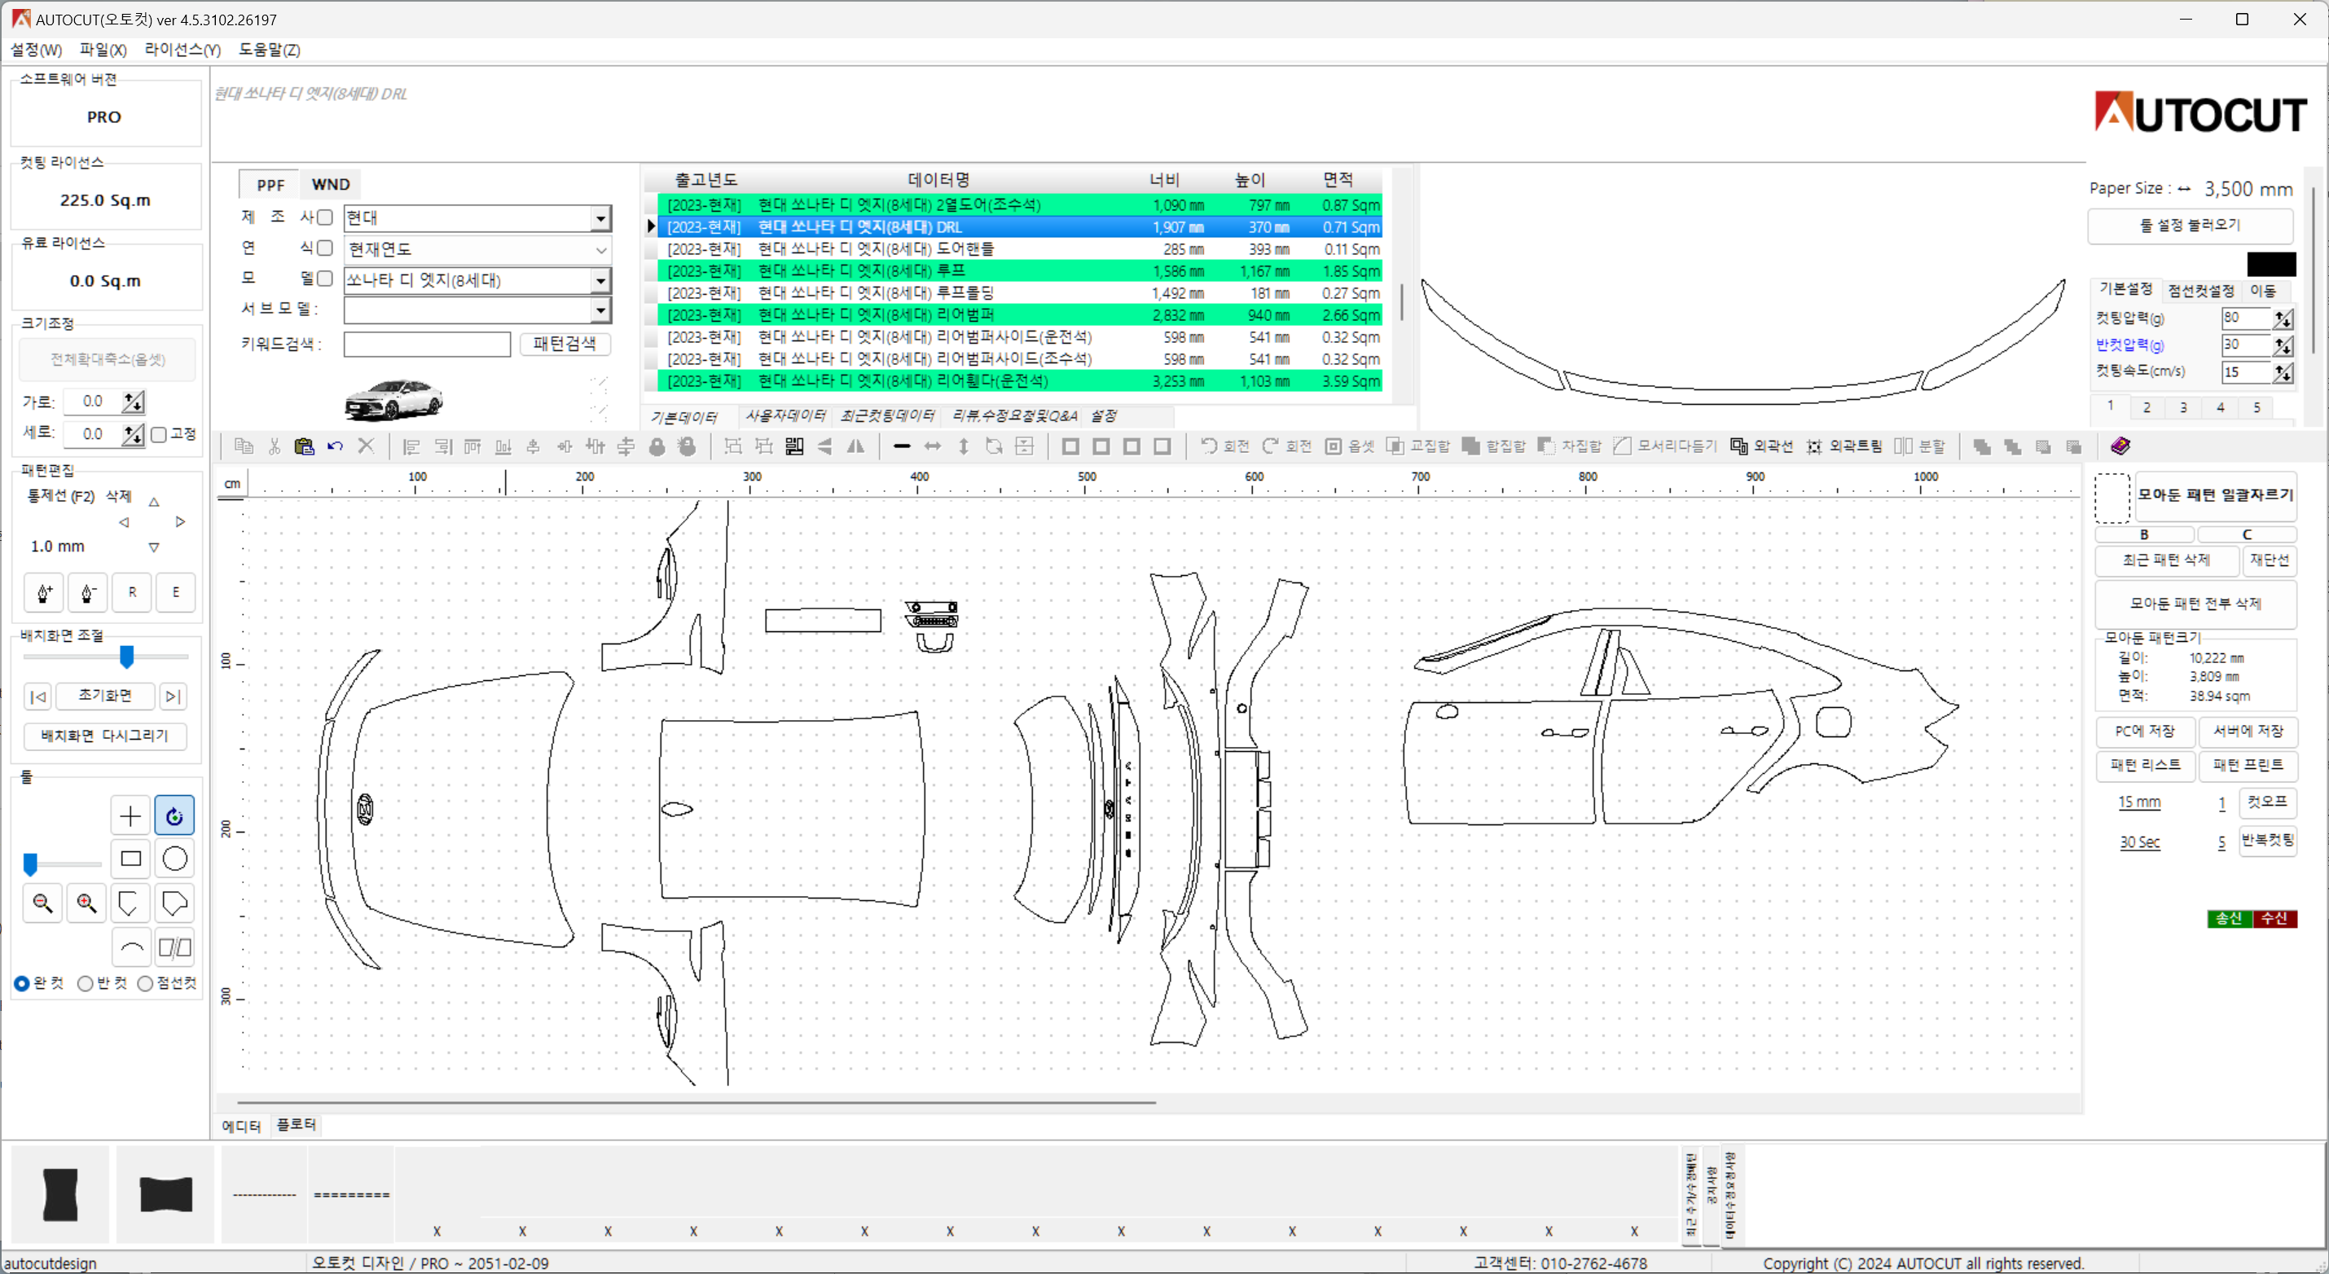
Task: Select the 완컷 radio button
Action: click(22, 984)
